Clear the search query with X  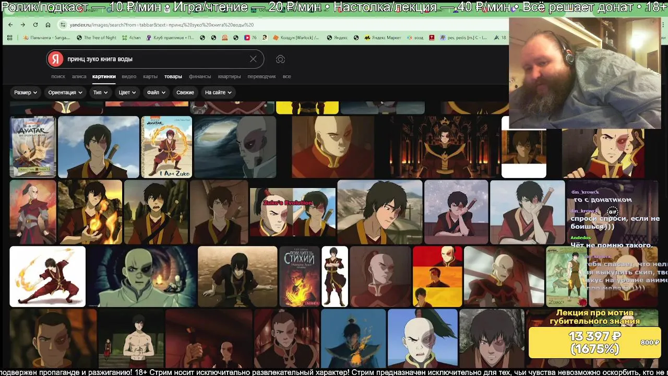click(253, 59)
